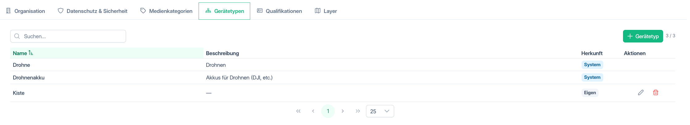The height and width of the screenshot is (125, 690).
Task: Select the Drohnenakku table row
Action: [343, 78]
